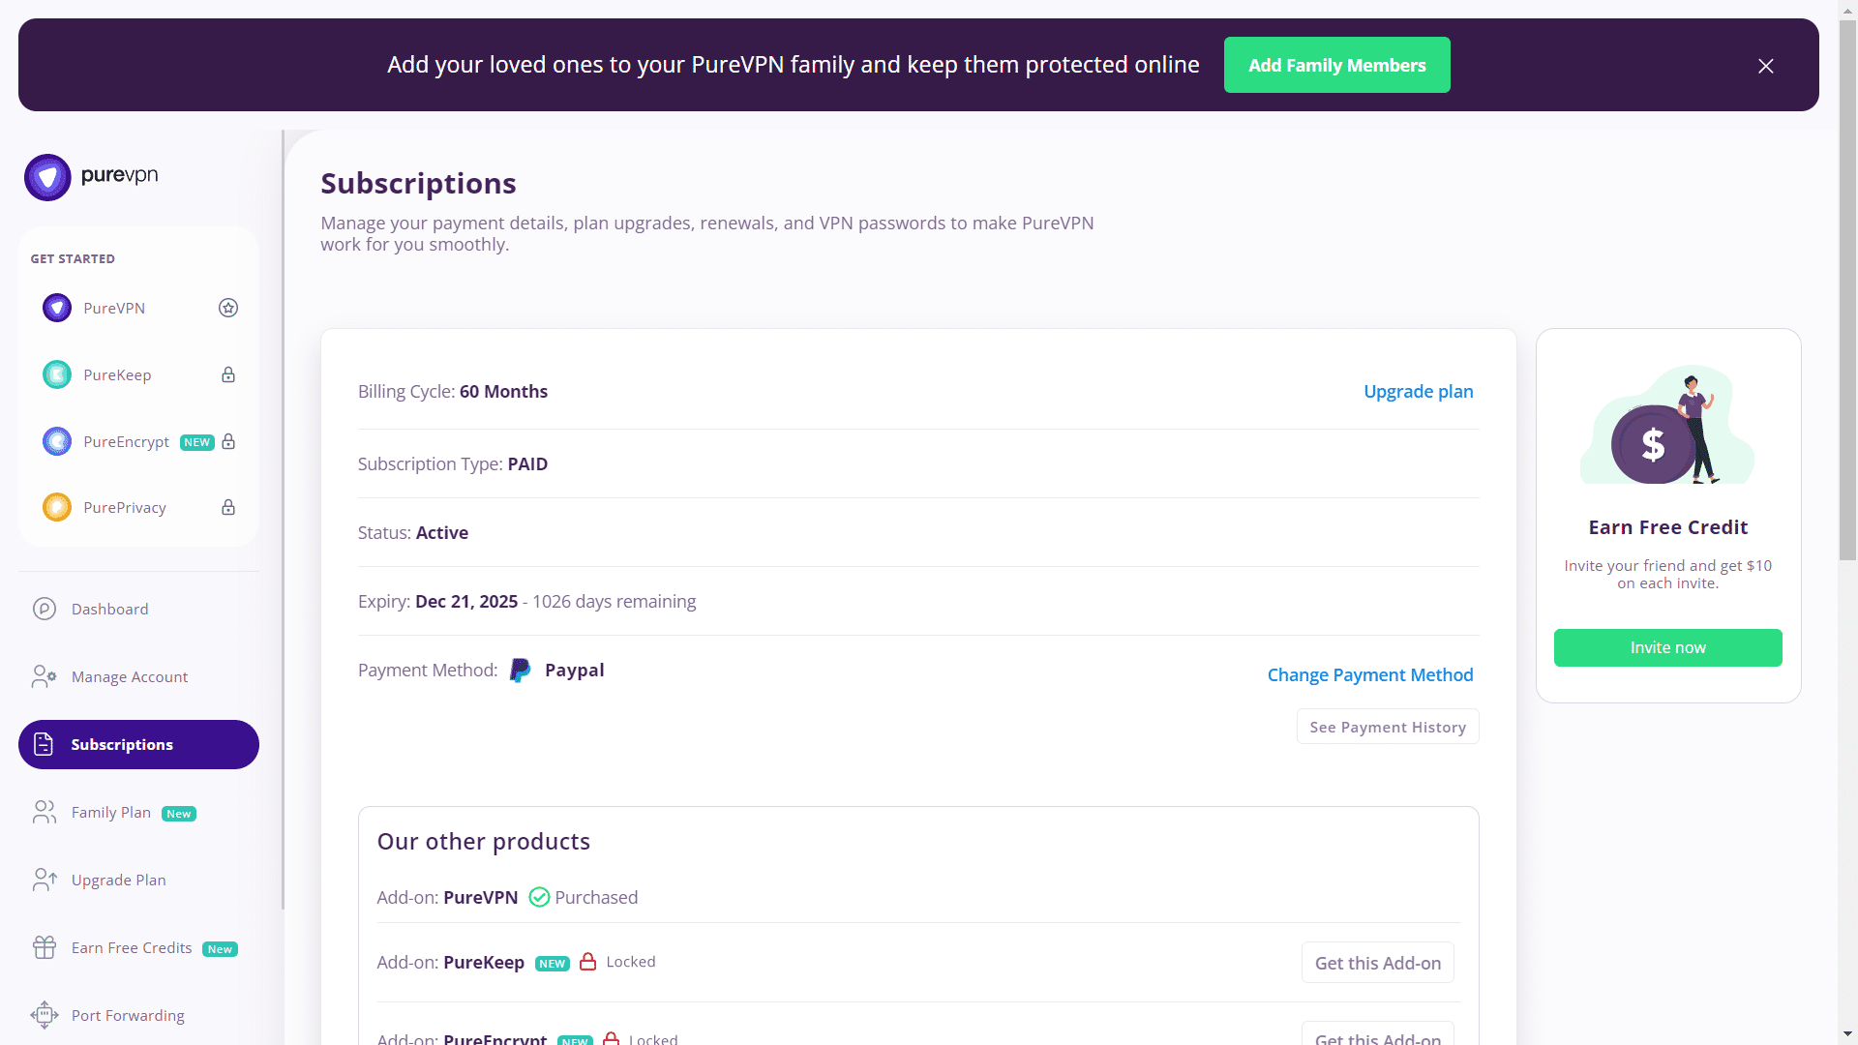The width and height of the screenshot is (1858, 1045).
Task: Click the Earn Free Credits gift icon
Action: [x=45, y=947]
